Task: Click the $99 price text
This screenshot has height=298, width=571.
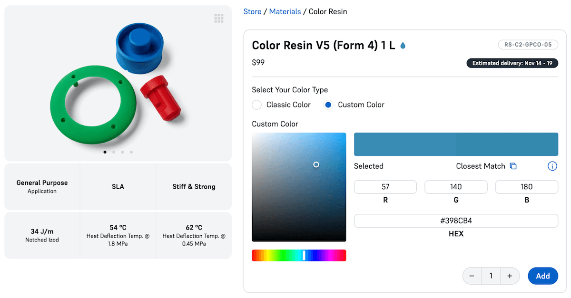Action: [258, 62]
